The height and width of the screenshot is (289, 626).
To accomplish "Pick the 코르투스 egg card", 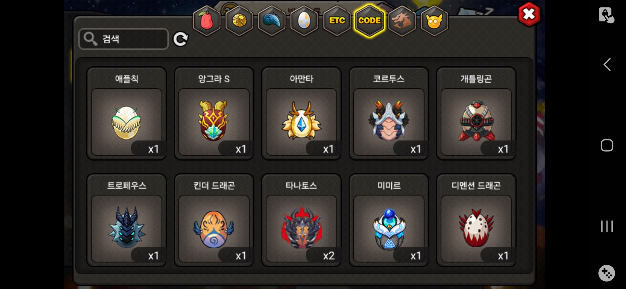I will [389, 113].
